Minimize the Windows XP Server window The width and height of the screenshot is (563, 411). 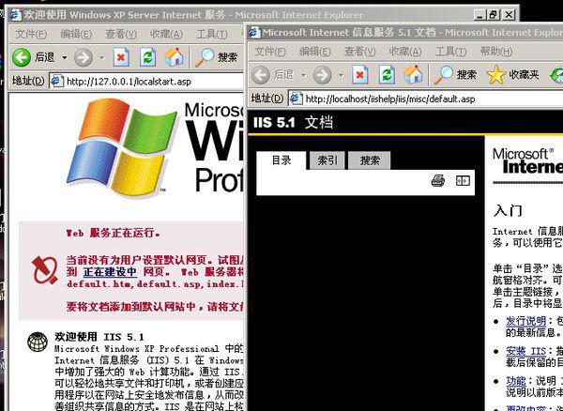click(479, 15)
